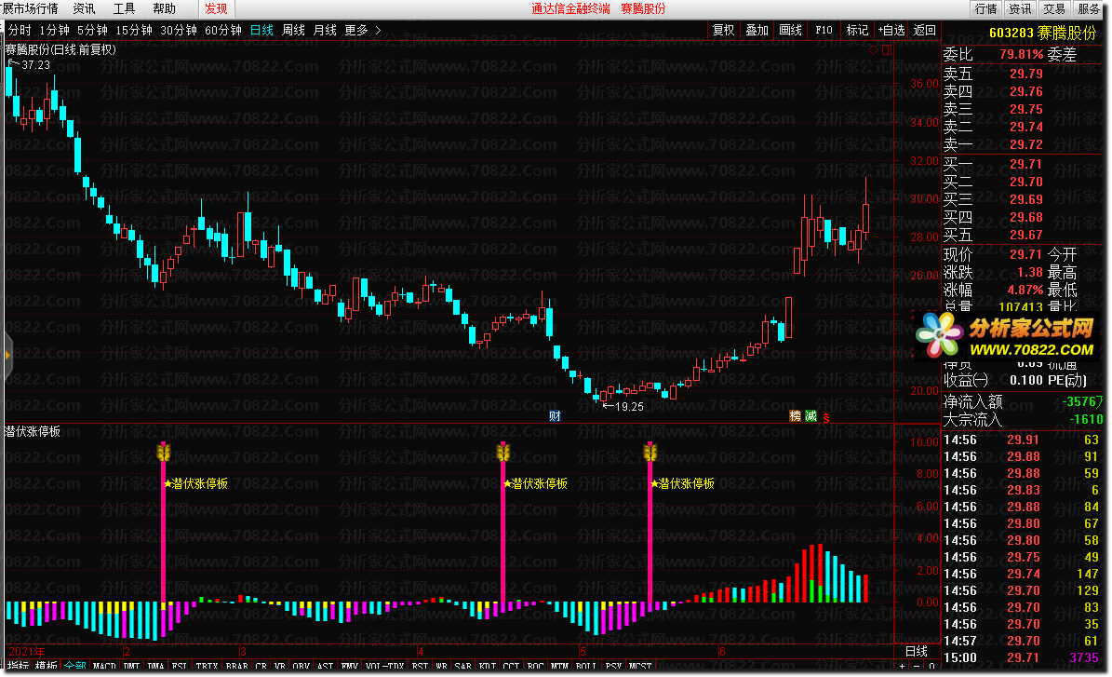Click the 服务 button at top right
The height and width of the screenshot is (677, 1112).
(1090, 8)
